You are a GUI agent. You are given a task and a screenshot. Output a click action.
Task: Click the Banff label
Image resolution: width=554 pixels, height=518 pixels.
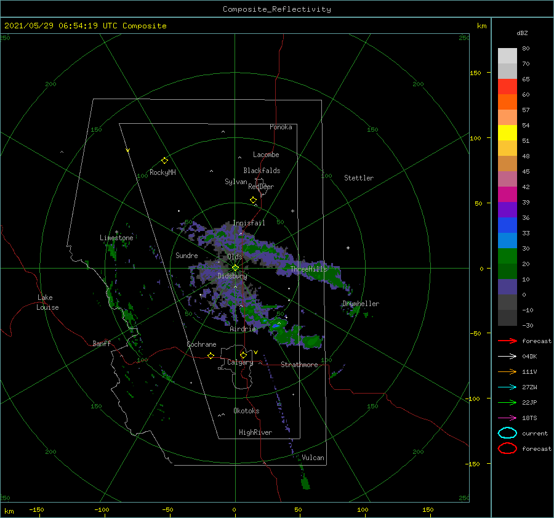click(x=102, y=343)
